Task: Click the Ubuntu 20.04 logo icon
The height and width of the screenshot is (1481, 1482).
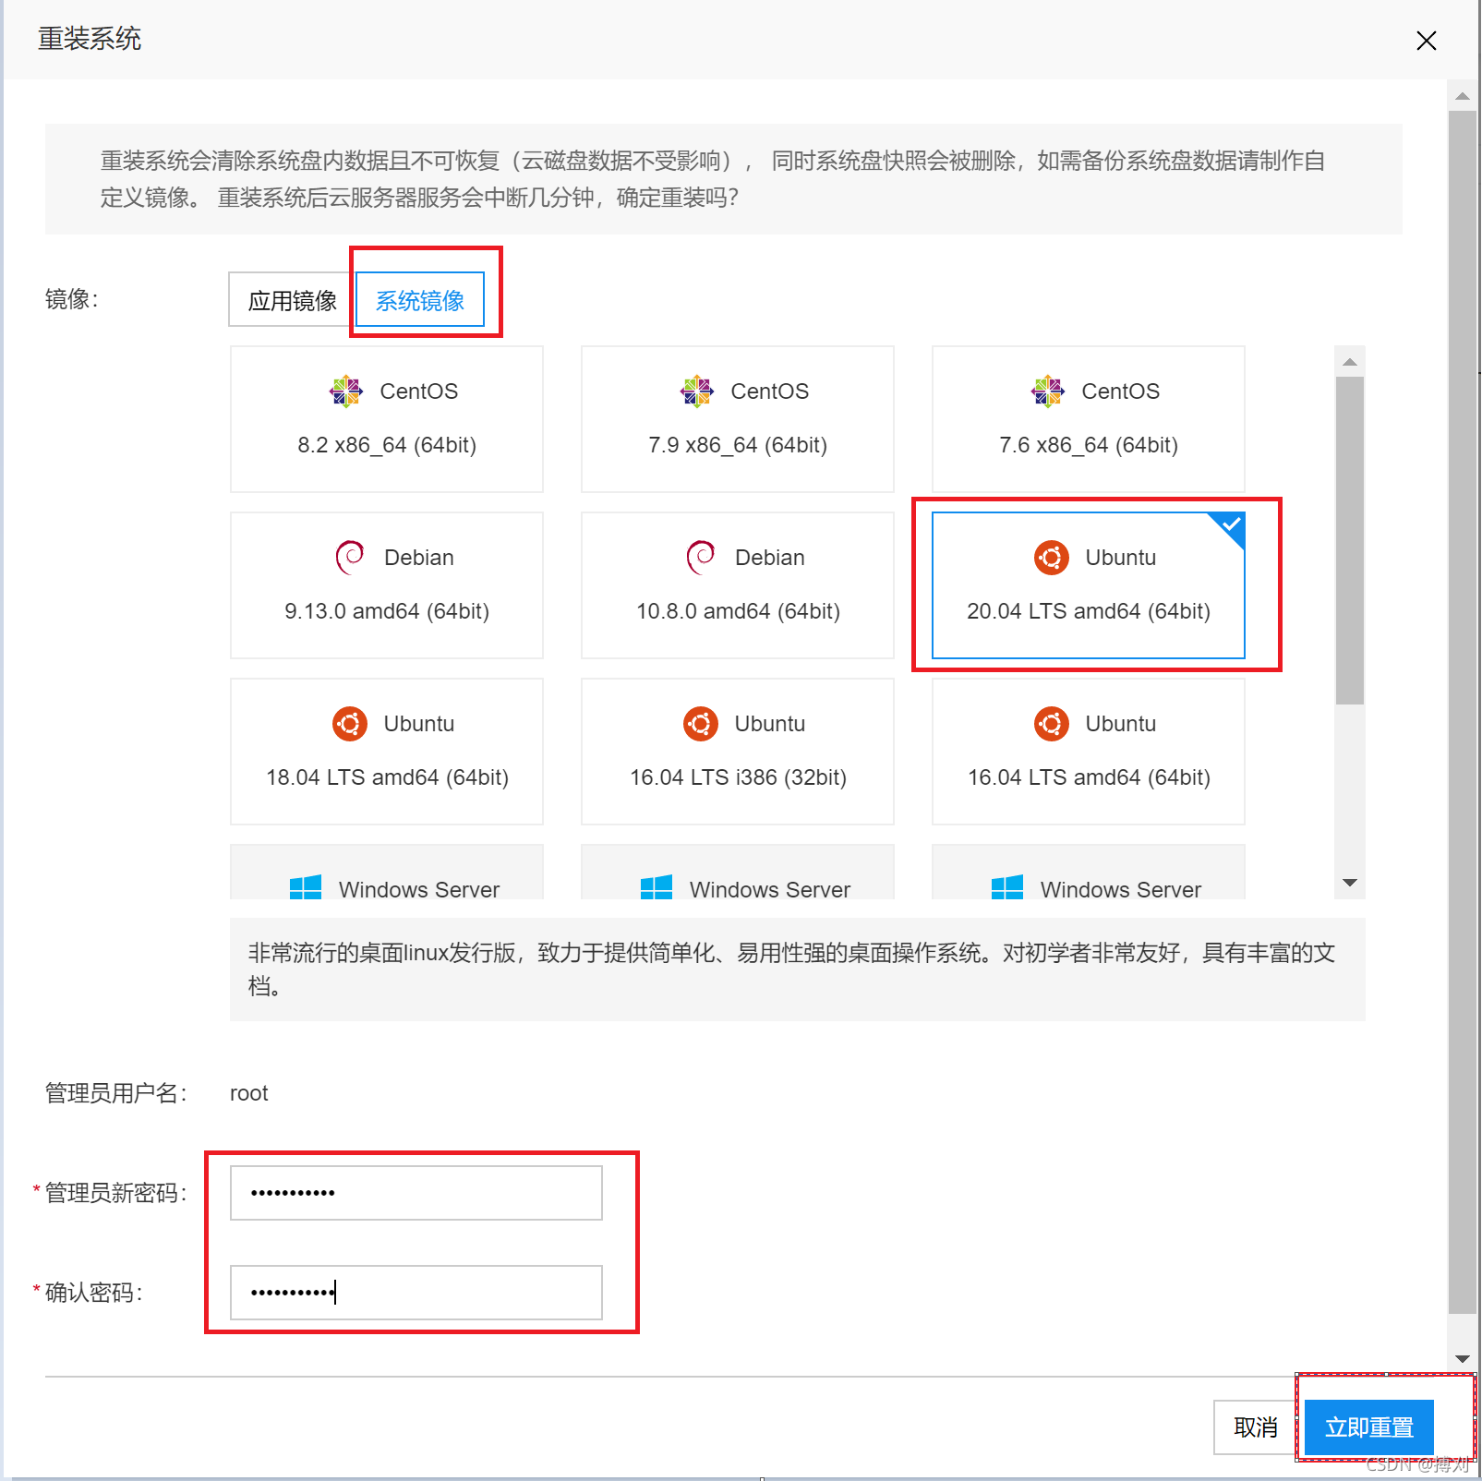Action: (1052, 558)
